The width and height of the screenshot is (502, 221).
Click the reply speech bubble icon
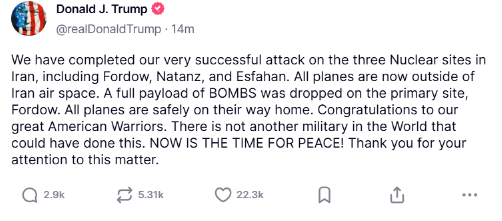point(30,195)
